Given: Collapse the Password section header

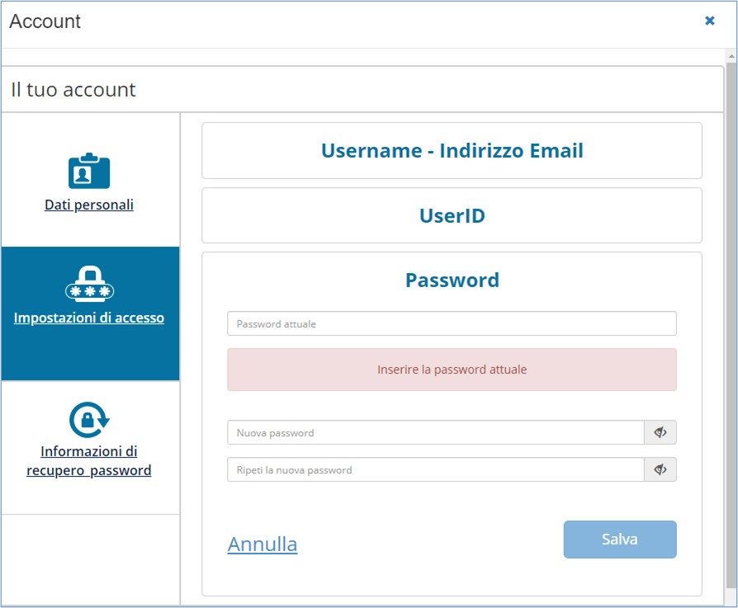Looking at the screenshot, I should pyautogui.click(x=452, y=280).
